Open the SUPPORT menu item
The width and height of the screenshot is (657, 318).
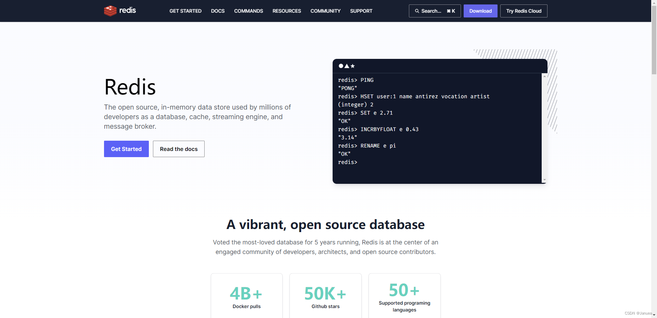coord(361,11)
